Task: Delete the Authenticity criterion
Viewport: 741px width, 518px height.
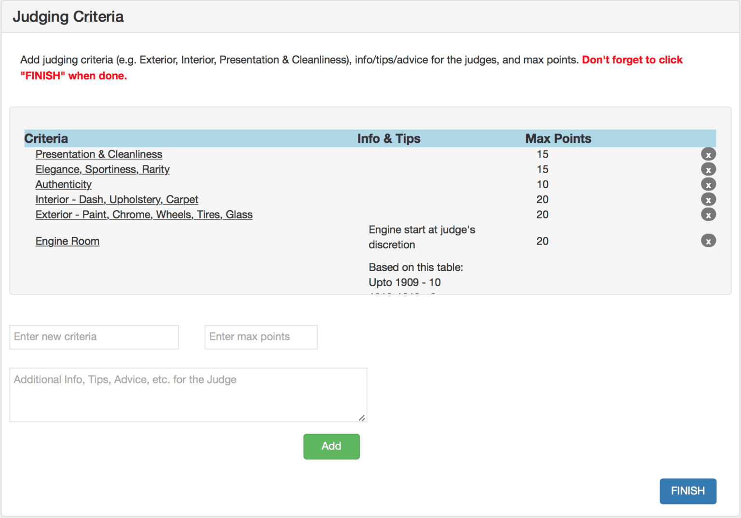Action: click(708, 184)
